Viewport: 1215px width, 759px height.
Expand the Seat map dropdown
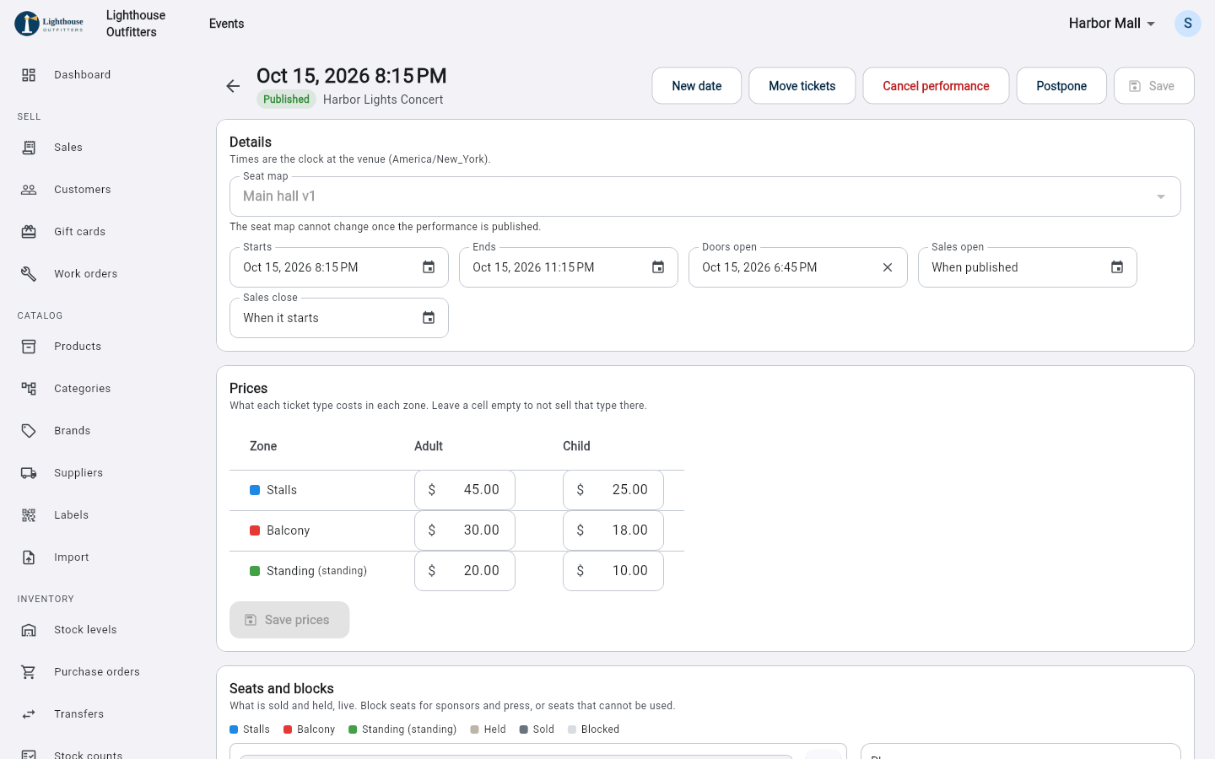705,196
